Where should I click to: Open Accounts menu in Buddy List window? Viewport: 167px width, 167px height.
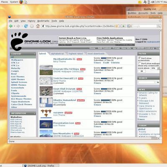(143, 13)
